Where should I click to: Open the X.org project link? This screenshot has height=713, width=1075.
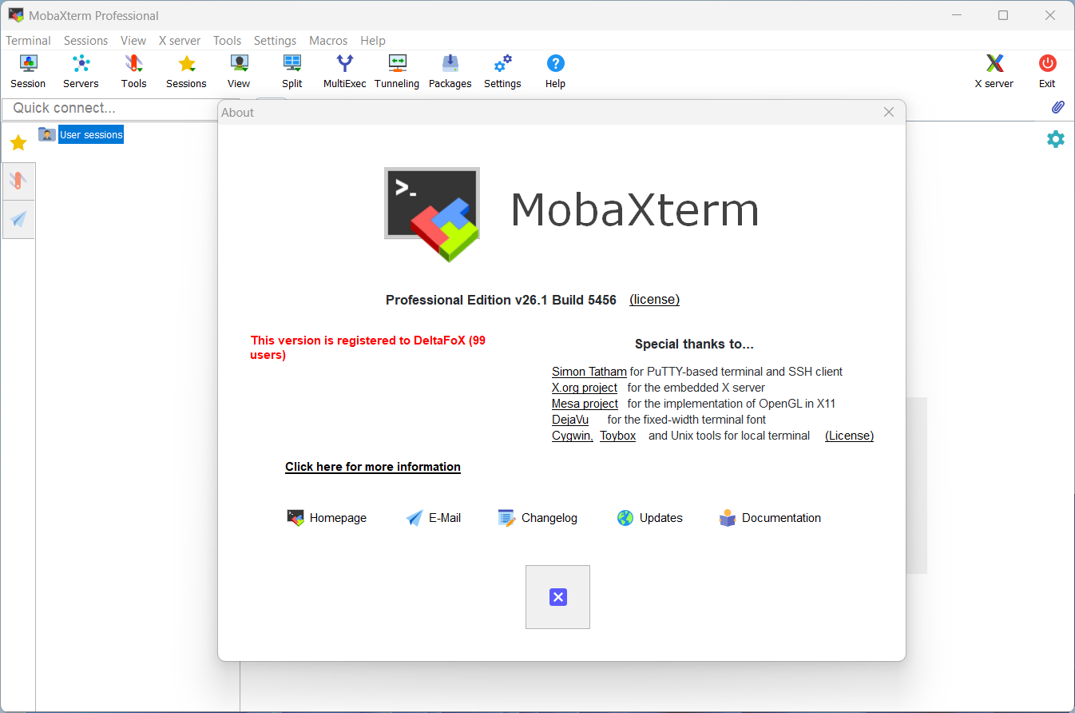coord(585,388)
